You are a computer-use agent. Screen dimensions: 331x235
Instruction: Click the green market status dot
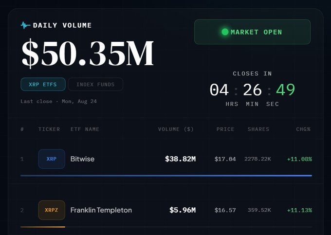pos(225,32)
